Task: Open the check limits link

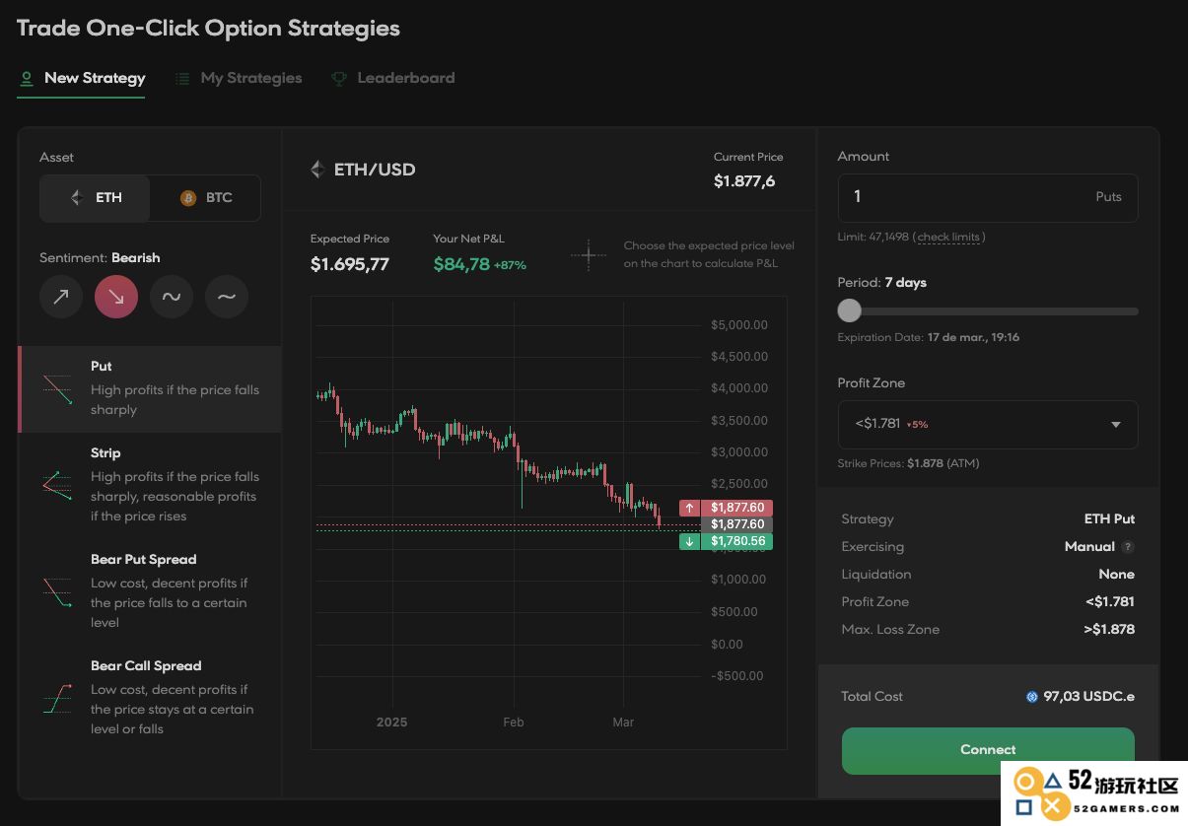Action: (948, 237)
